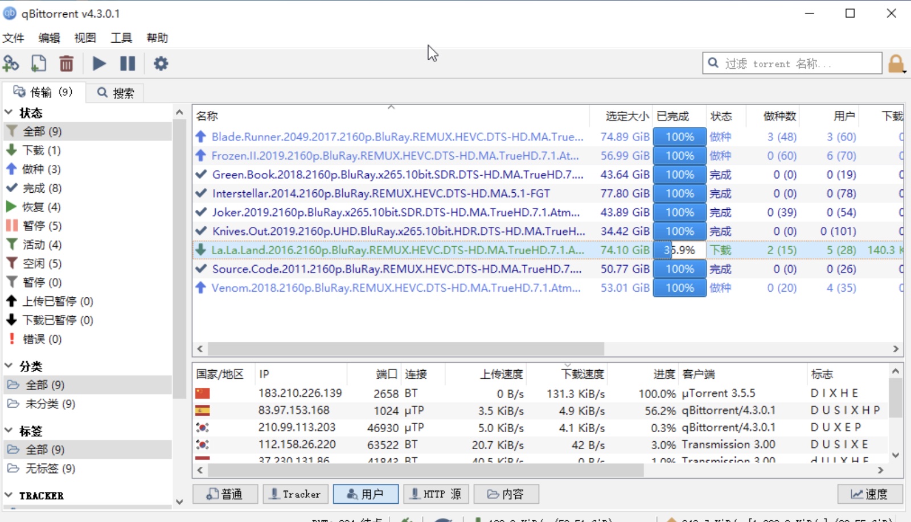This screenshot has width=911, height=522.
Task: Click the peer list horizontal scrollbar
Action: [426, 470]
